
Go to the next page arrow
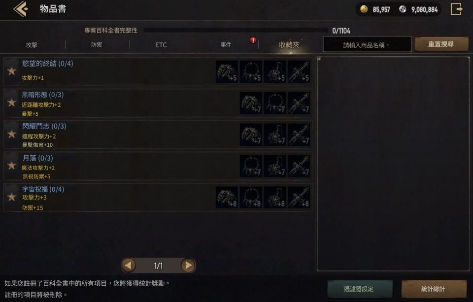point(188,266)
